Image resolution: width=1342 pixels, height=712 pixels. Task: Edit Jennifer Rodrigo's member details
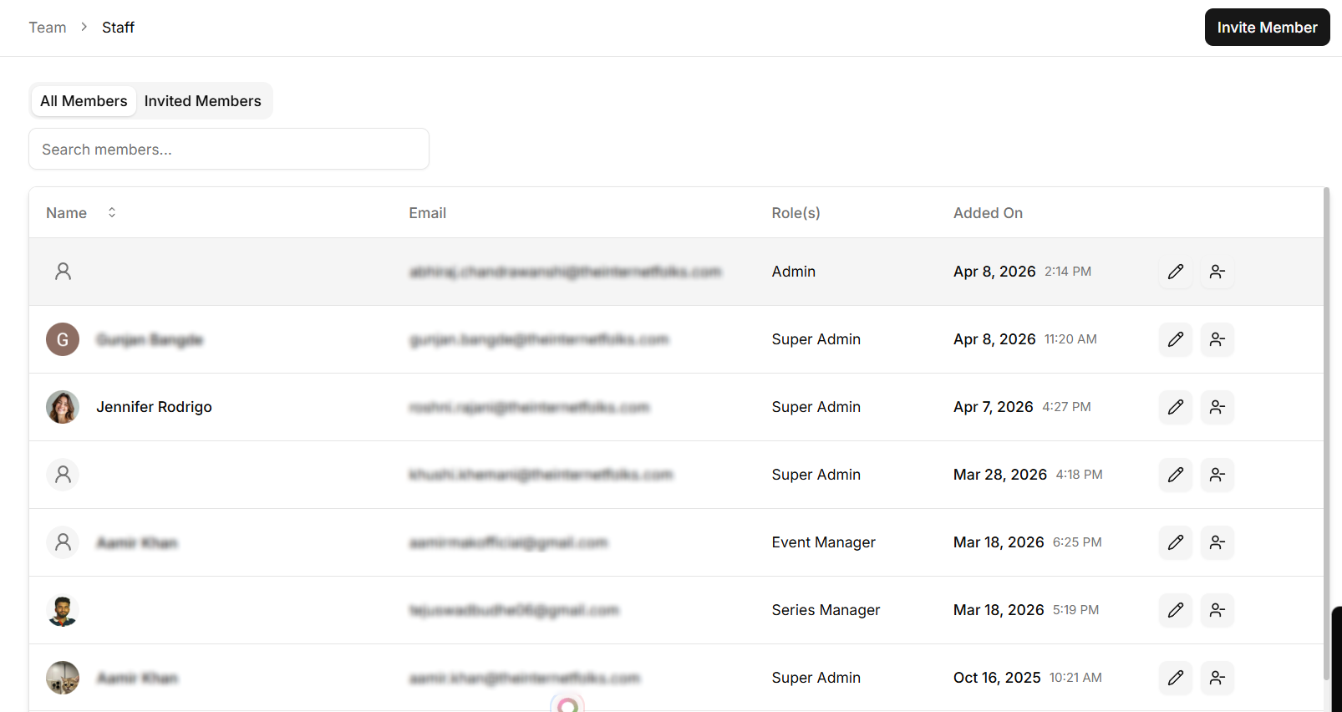coord(1175,407)
